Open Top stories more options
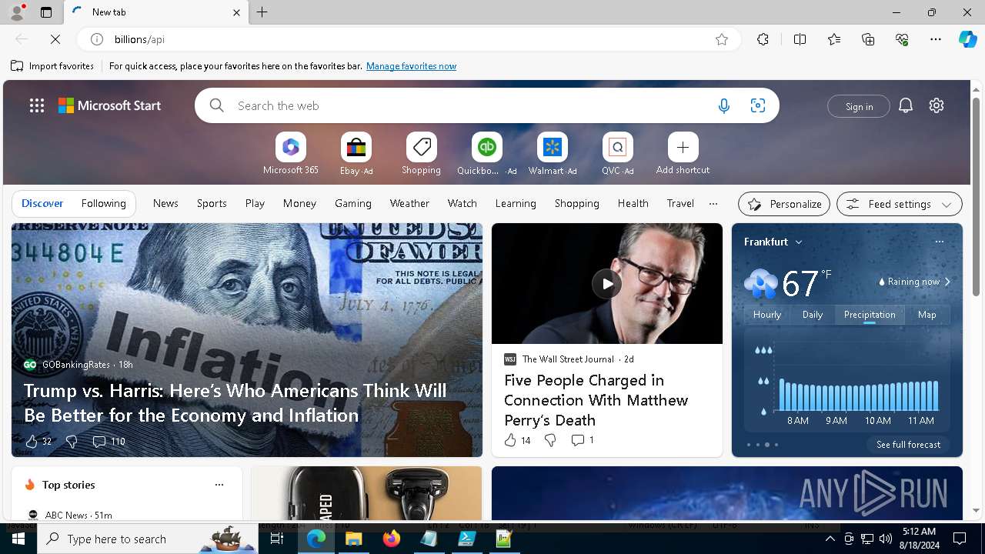The image size is (985, 554). point(219,485)
